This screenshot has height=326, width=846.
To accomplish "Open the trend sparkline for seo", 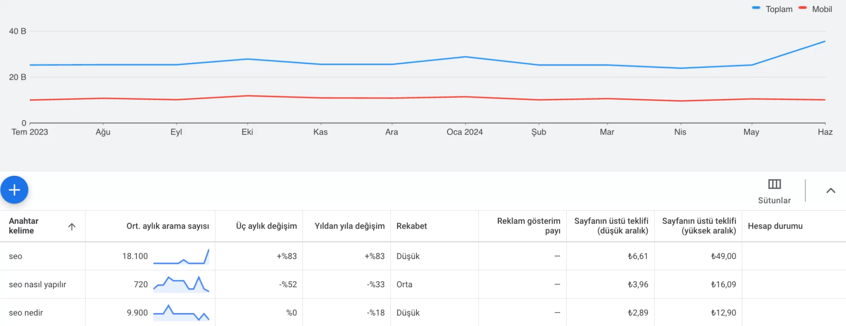I will coord(181,256).
